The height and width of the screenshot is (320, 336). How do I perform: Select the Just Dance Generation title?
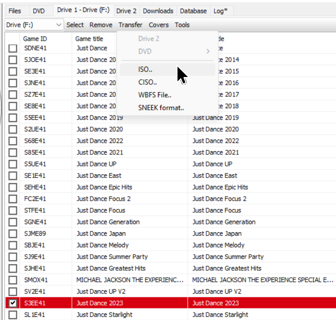(108, 222)
